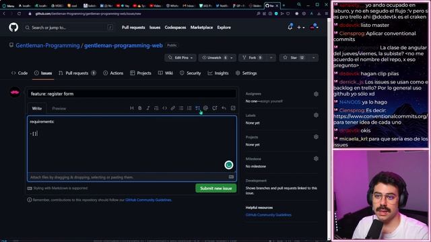Open the Edit Pins dropdown

pos(180,58)
